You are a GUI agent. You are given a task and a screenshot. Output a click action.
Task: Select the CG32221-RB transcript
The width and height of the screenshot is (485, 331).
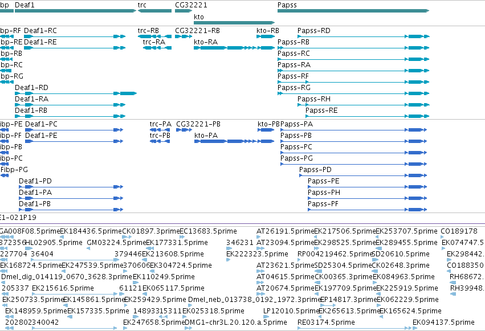pyautogui.click(x=184, y=36)
